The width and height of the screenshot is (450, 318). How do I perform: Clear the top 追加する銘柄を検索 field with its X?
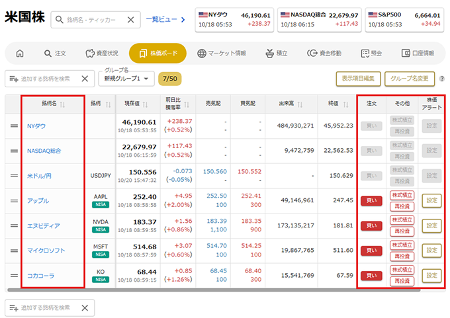point(85,79)
